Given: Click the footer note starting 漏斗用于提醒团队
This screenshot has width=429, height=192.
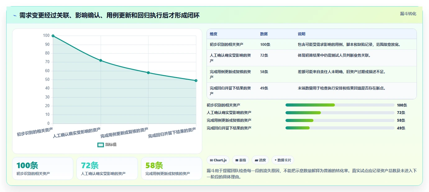Looking at the screenshot, I should click(x=312, y=174).
